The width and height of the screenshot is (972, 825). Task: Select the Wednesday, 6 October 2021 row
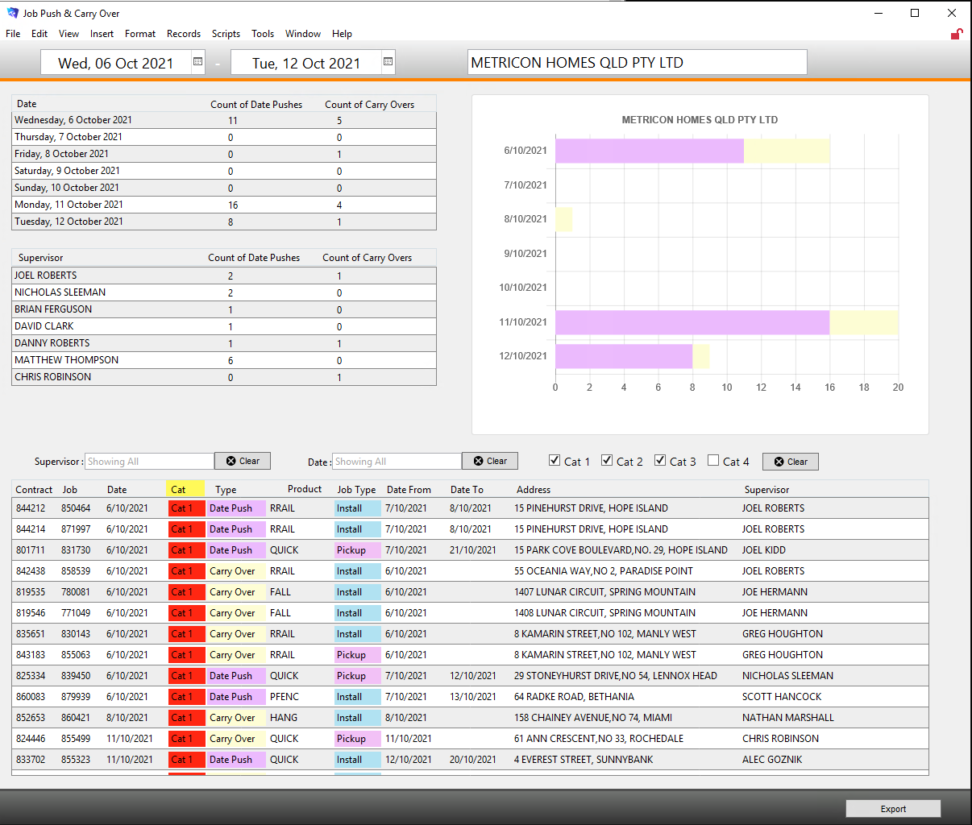tap(224, 120)
